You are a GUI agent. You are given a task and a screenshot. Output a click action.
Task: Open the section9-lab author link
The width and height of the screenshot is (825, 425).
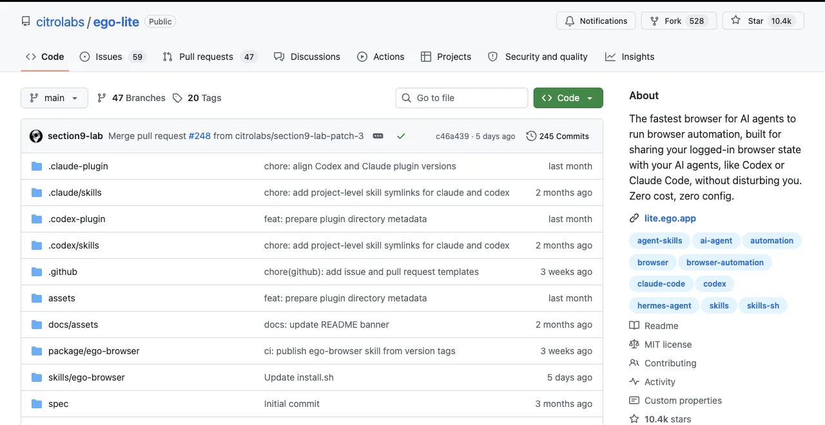tap(75, 136)
